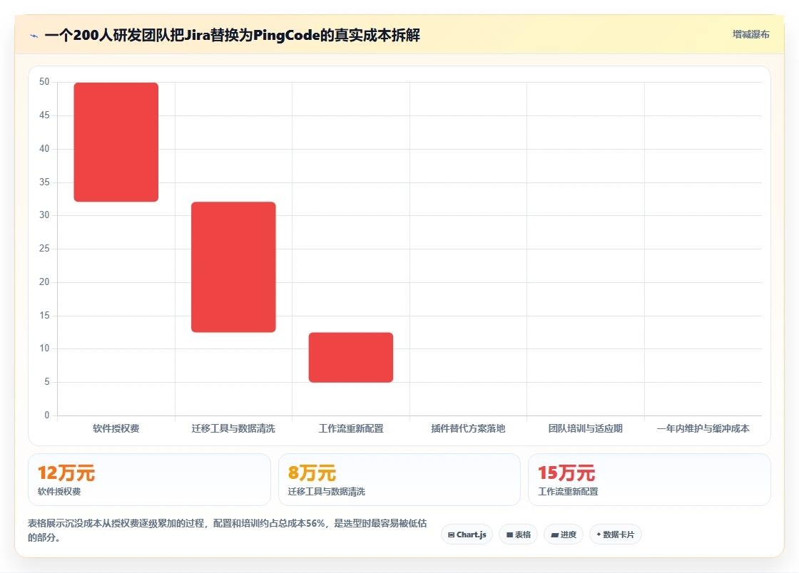The width and height of the screenshot is (799, 573).
Task: Click y-axis value 0
Action: pyautogui.click(x=47, y=415)
